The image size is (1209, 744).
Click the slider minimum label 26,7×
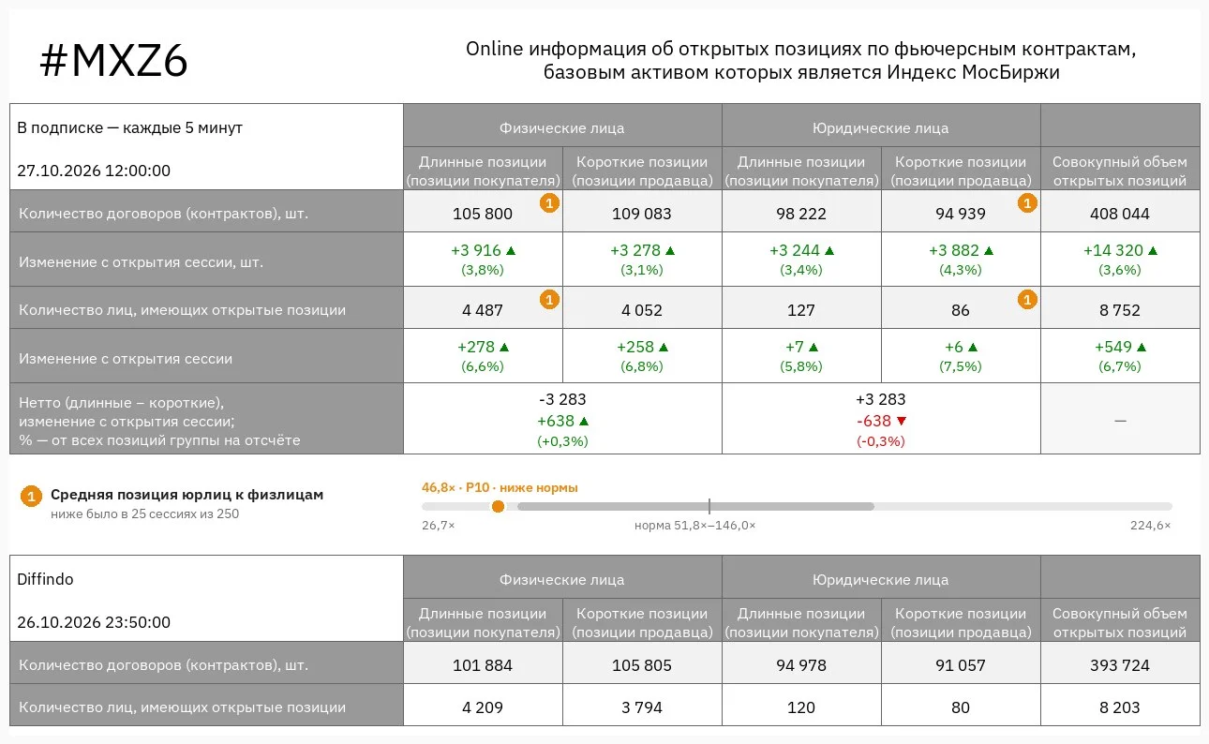coord(439,526)
